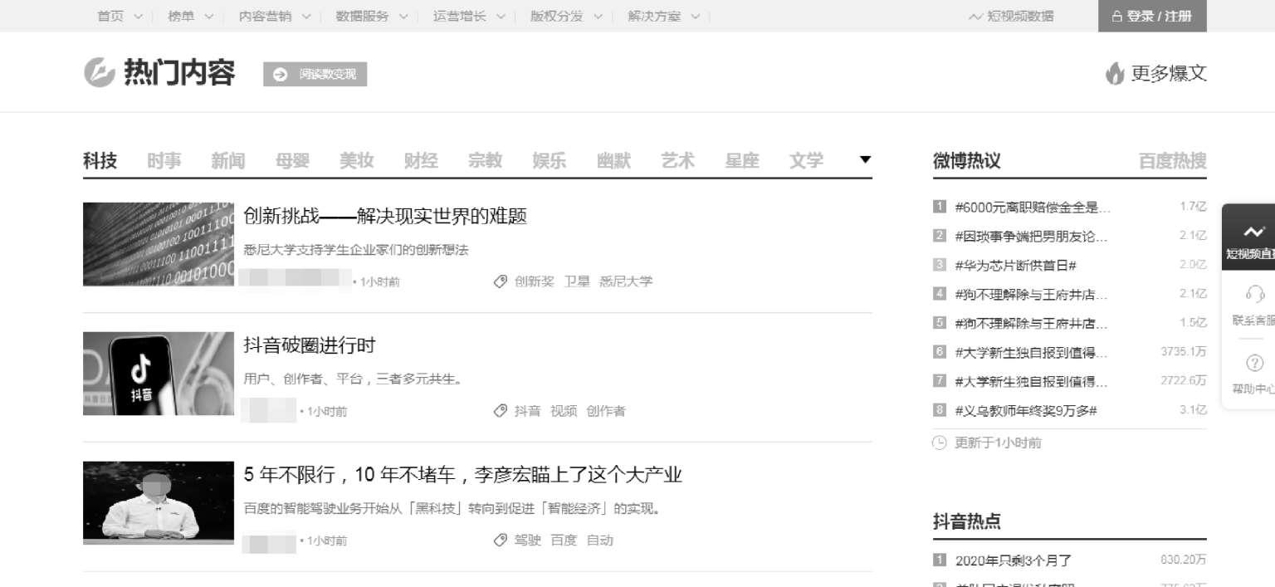
Task: Click the flame icon beside 更多爆文
Action: tap(1114, 74)
